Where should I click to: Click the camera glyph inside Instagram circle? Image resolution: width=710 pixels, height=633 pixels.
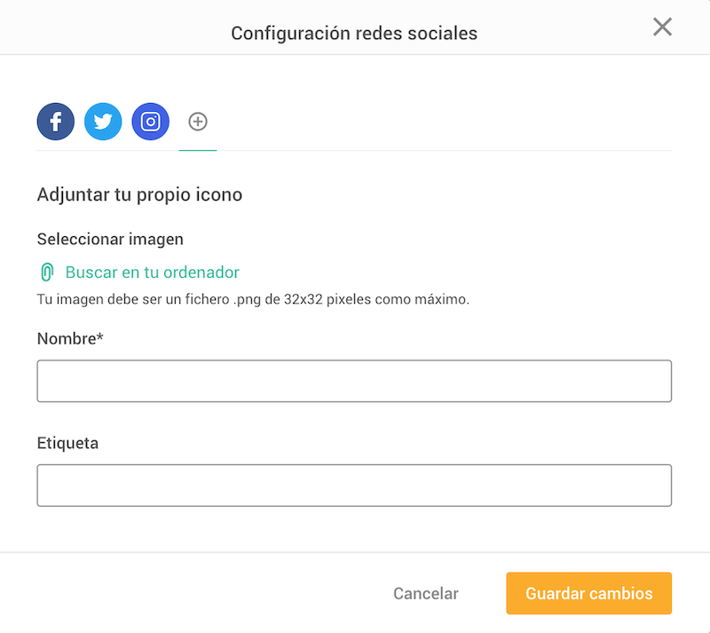(150, 122)
